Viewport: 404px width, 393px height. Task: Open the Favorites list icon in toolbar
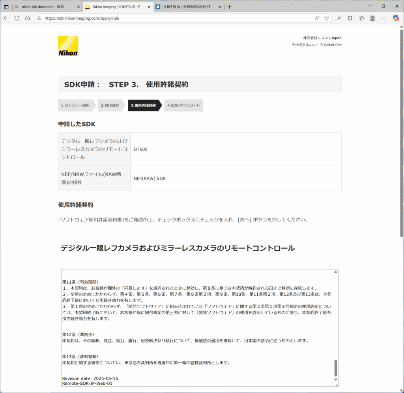coord(362,18)
